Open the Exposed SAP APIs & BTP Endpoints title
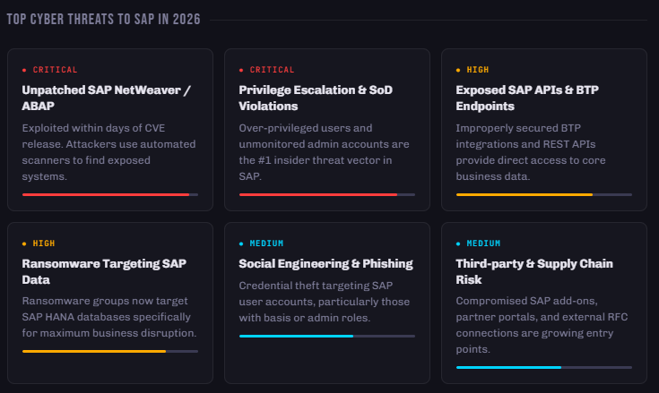The width and height of the screenshot is (659, 393). 527,98
